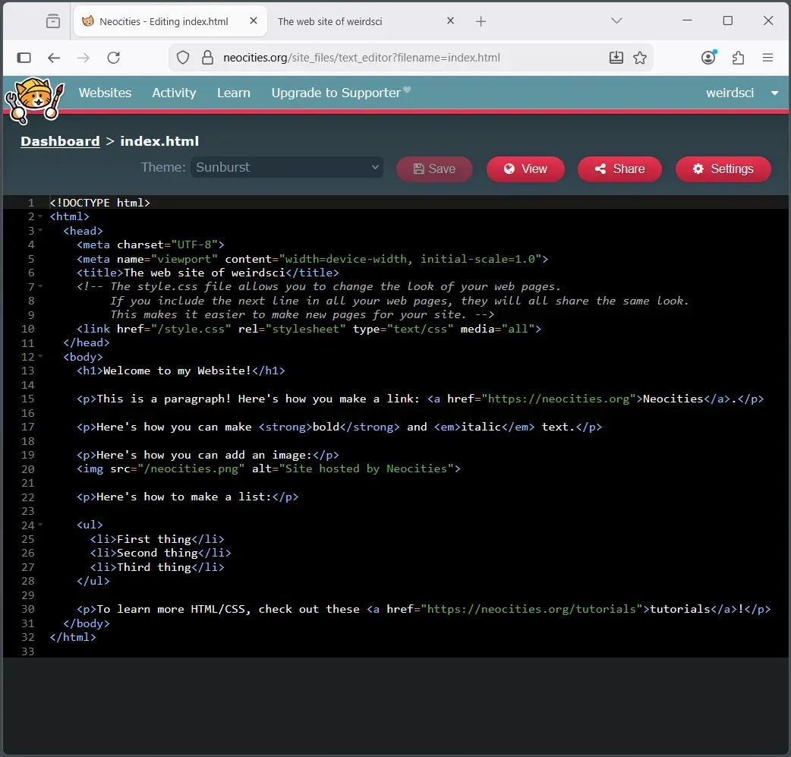
Task: Click the closing </html> tag
Action: point(73,637)
